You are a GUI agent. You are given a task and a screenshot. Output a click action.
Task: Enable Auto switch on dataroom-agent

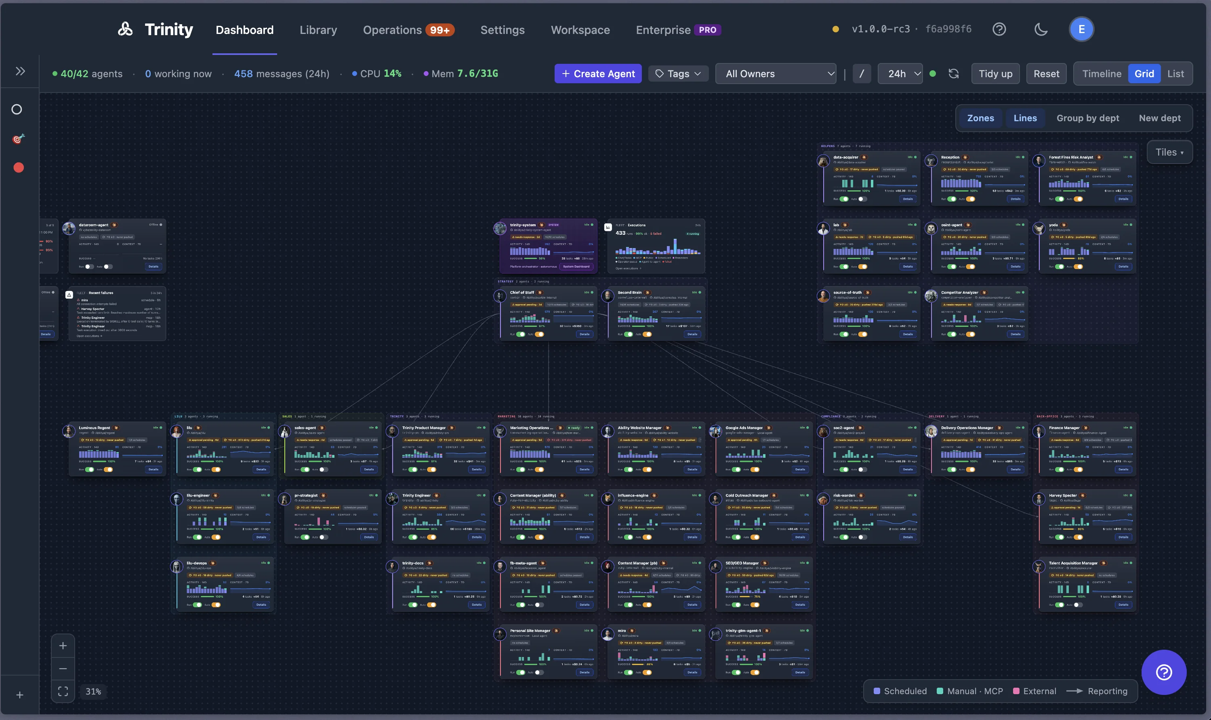[108, 267]
